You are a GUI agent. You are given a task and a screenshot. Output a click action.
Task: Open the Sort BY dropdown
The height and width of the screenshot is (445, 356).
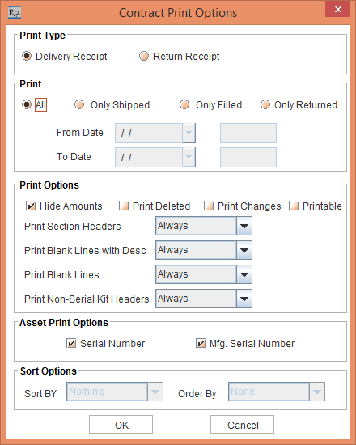click(x=155, y=392)
